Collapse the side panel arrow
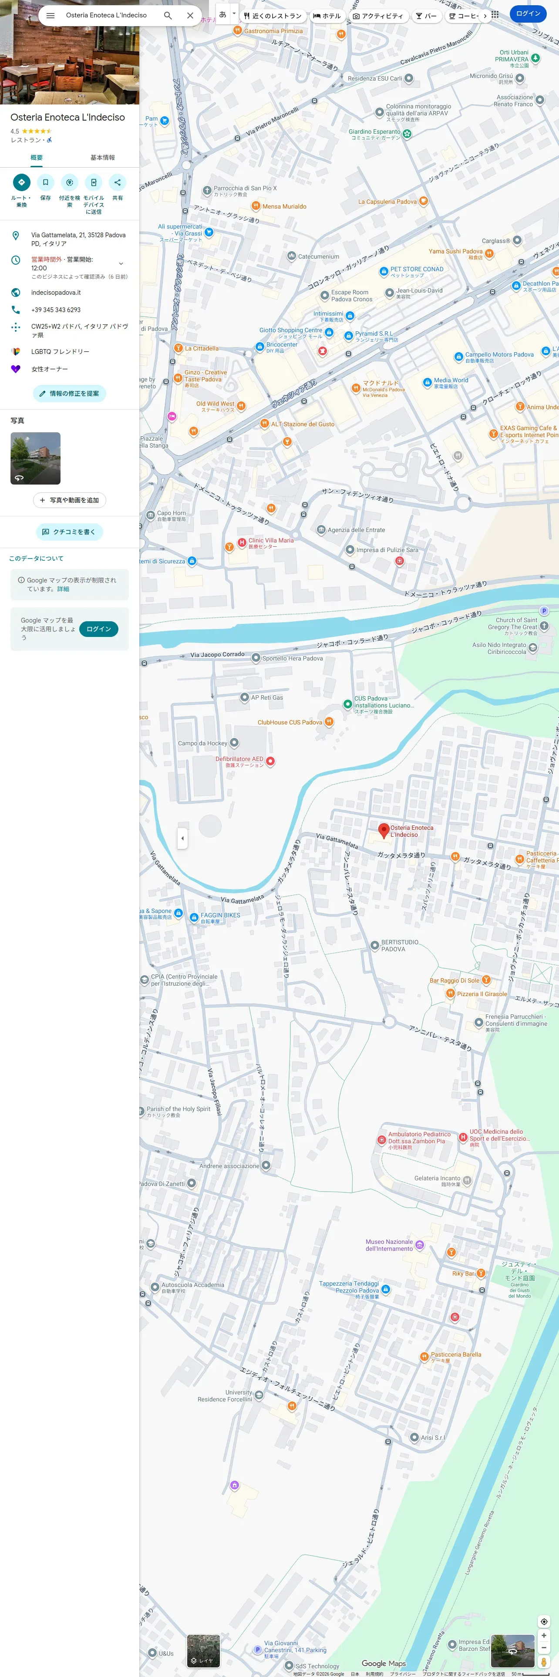 click(x=182, y=838)
